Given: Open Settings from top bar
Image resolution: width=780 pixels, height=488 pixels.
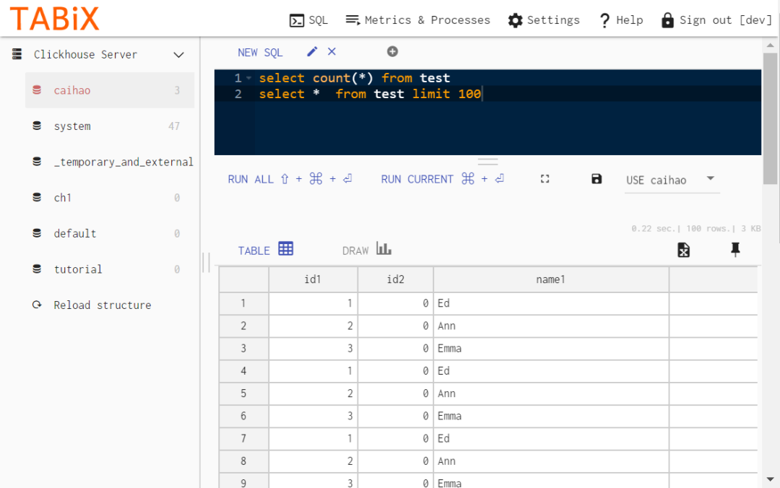Looking at the screenshot, I should [544, 20].
